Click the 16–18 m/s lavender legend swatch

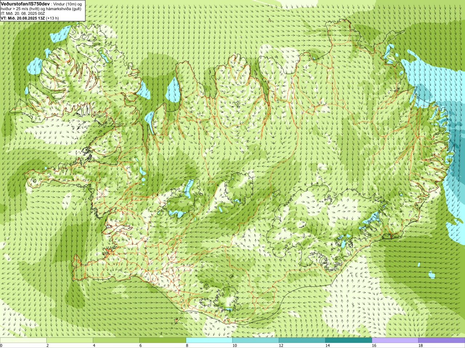[395, 340]
